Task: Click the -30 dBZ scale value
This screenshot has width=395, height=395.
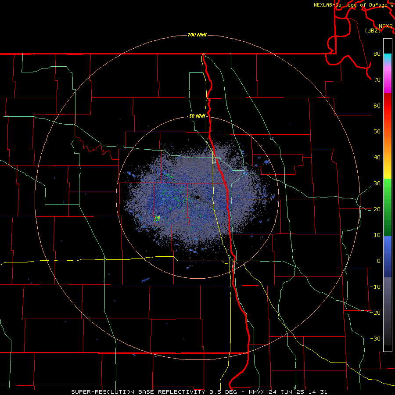Action: 375,338
